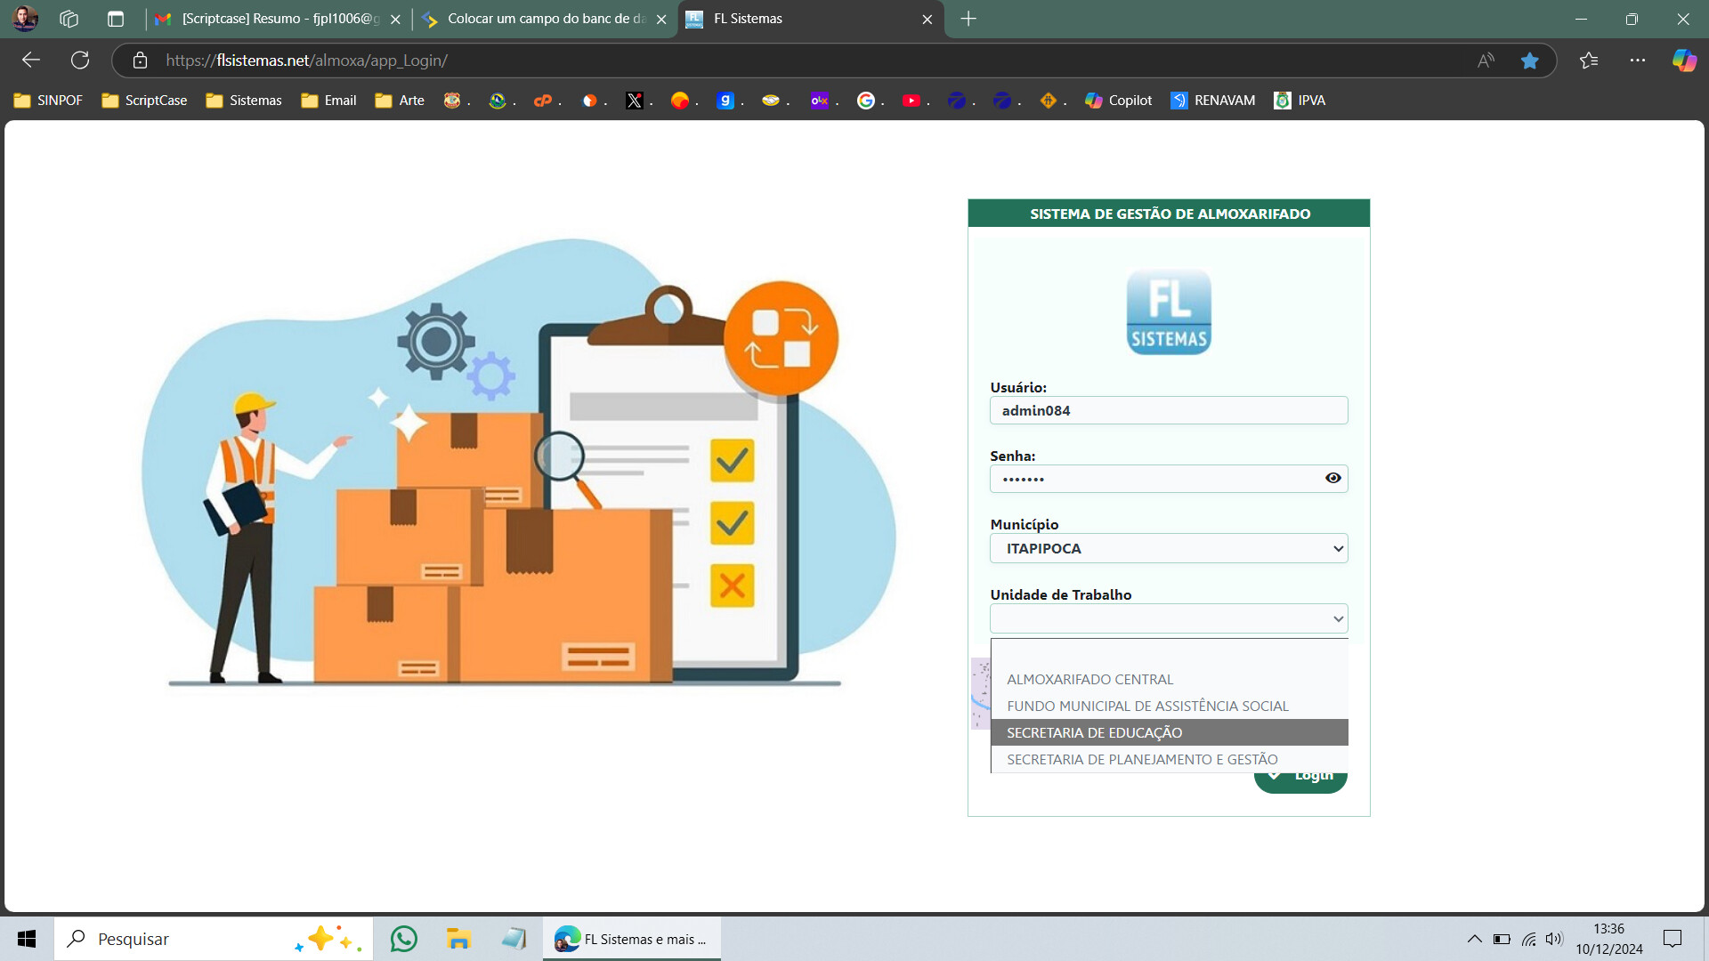Click the back navigation arrow
Screen dimensions: 1709x961
pyautogui.click(x=31, y=61)
